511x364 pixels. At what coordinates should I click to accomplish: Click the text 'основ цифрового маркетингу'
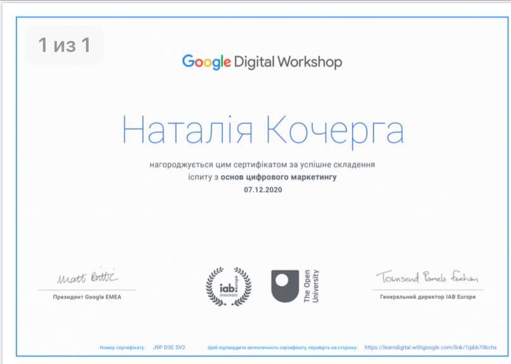(x=279, y=177)
